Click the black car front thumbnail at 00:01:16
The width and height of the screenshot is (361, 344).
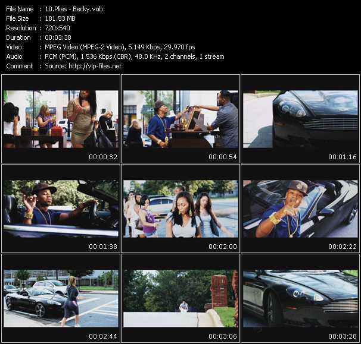coord(300,118)
